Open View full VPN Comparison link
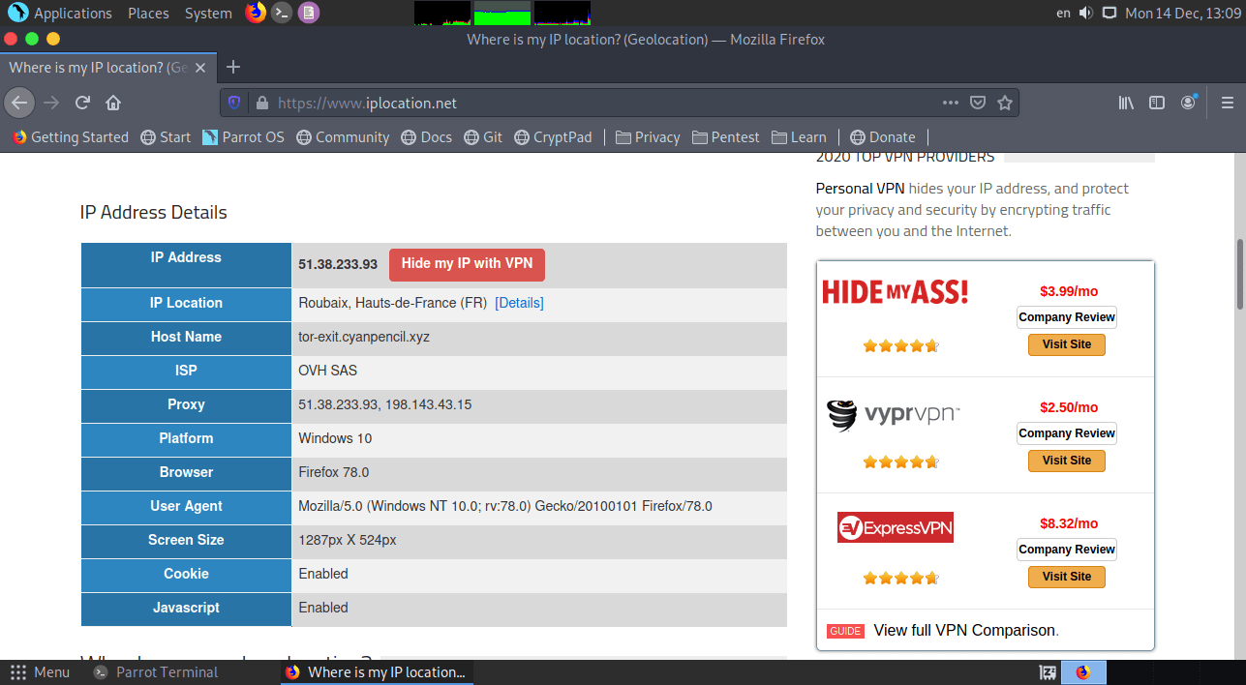The height and width of the screenshot is (685, 1246). coord(964,630)
